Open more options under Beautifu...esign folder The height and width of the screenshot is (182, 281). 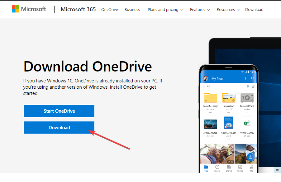pyautogui.click(x=210, y=112)
